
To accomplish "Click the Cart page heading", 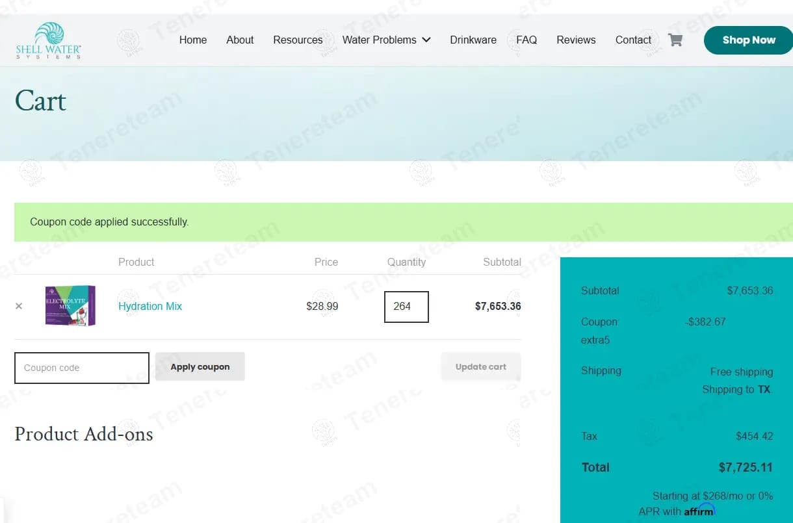I will 40,101.
